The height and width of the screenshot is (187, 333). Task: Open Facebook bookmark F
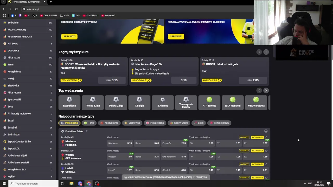(x=14, y=16)
